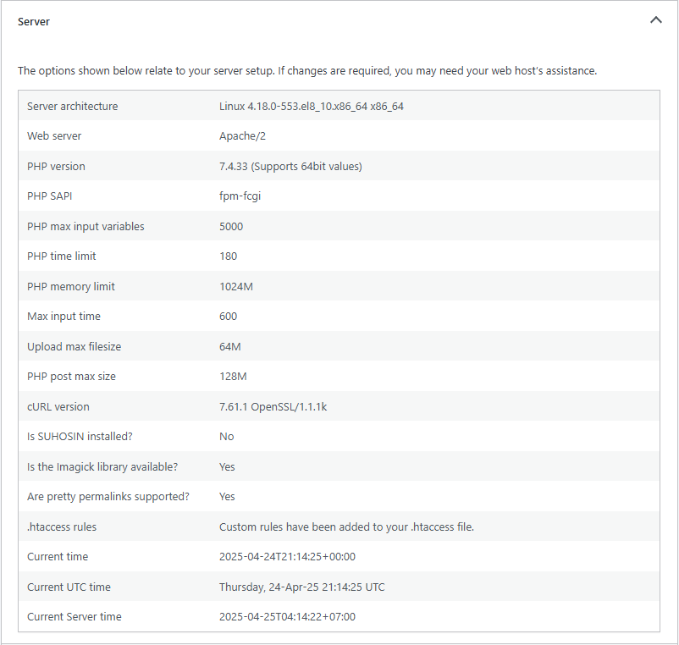Click the 1024M PHP memory limit value
Image resolution: width=679 pixels, height=645 pixels.
[x=235, y=287]
